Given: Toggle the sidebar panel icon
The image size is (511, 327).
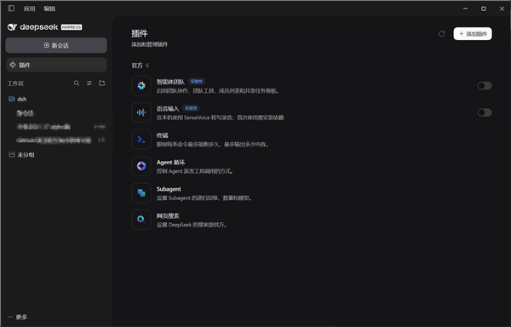Looking at the screenshot, I should point(11,9).
